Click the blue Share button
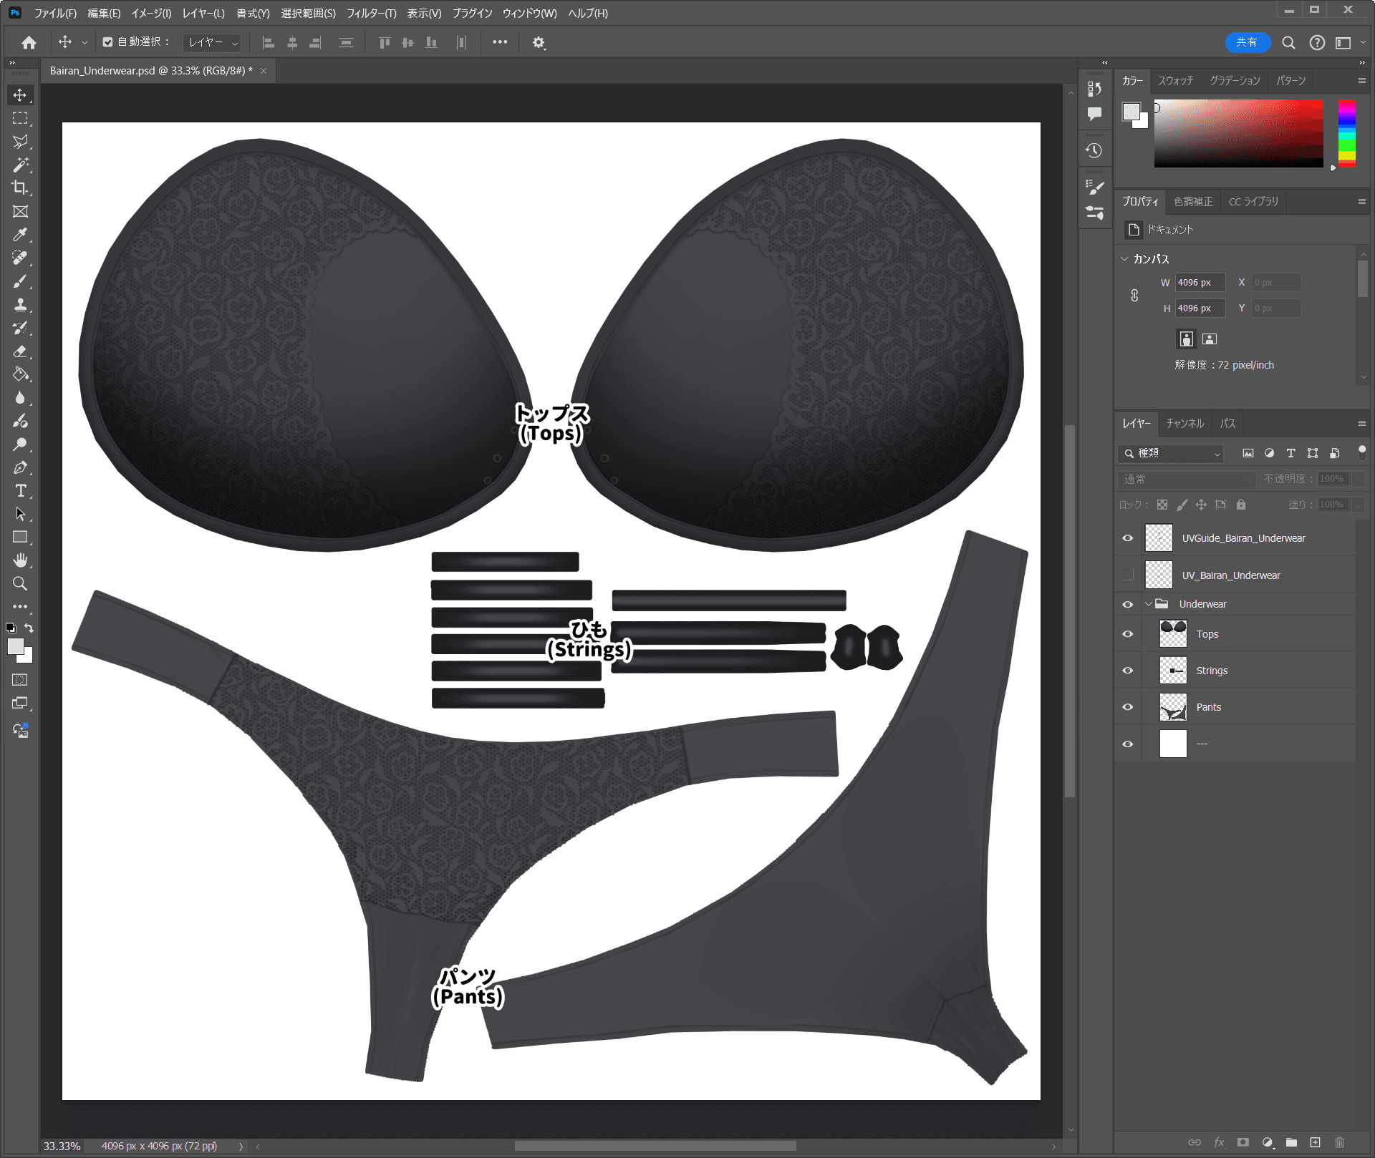1375x1158 pixels. (x=1248, y=43)
